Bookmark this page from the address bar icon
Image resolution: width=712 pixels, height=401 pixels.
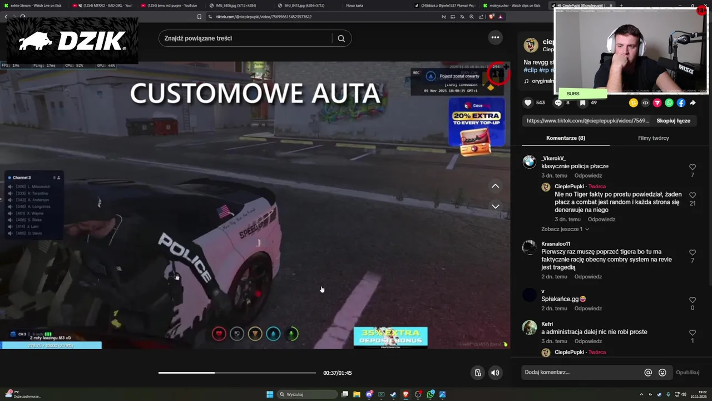199,17
